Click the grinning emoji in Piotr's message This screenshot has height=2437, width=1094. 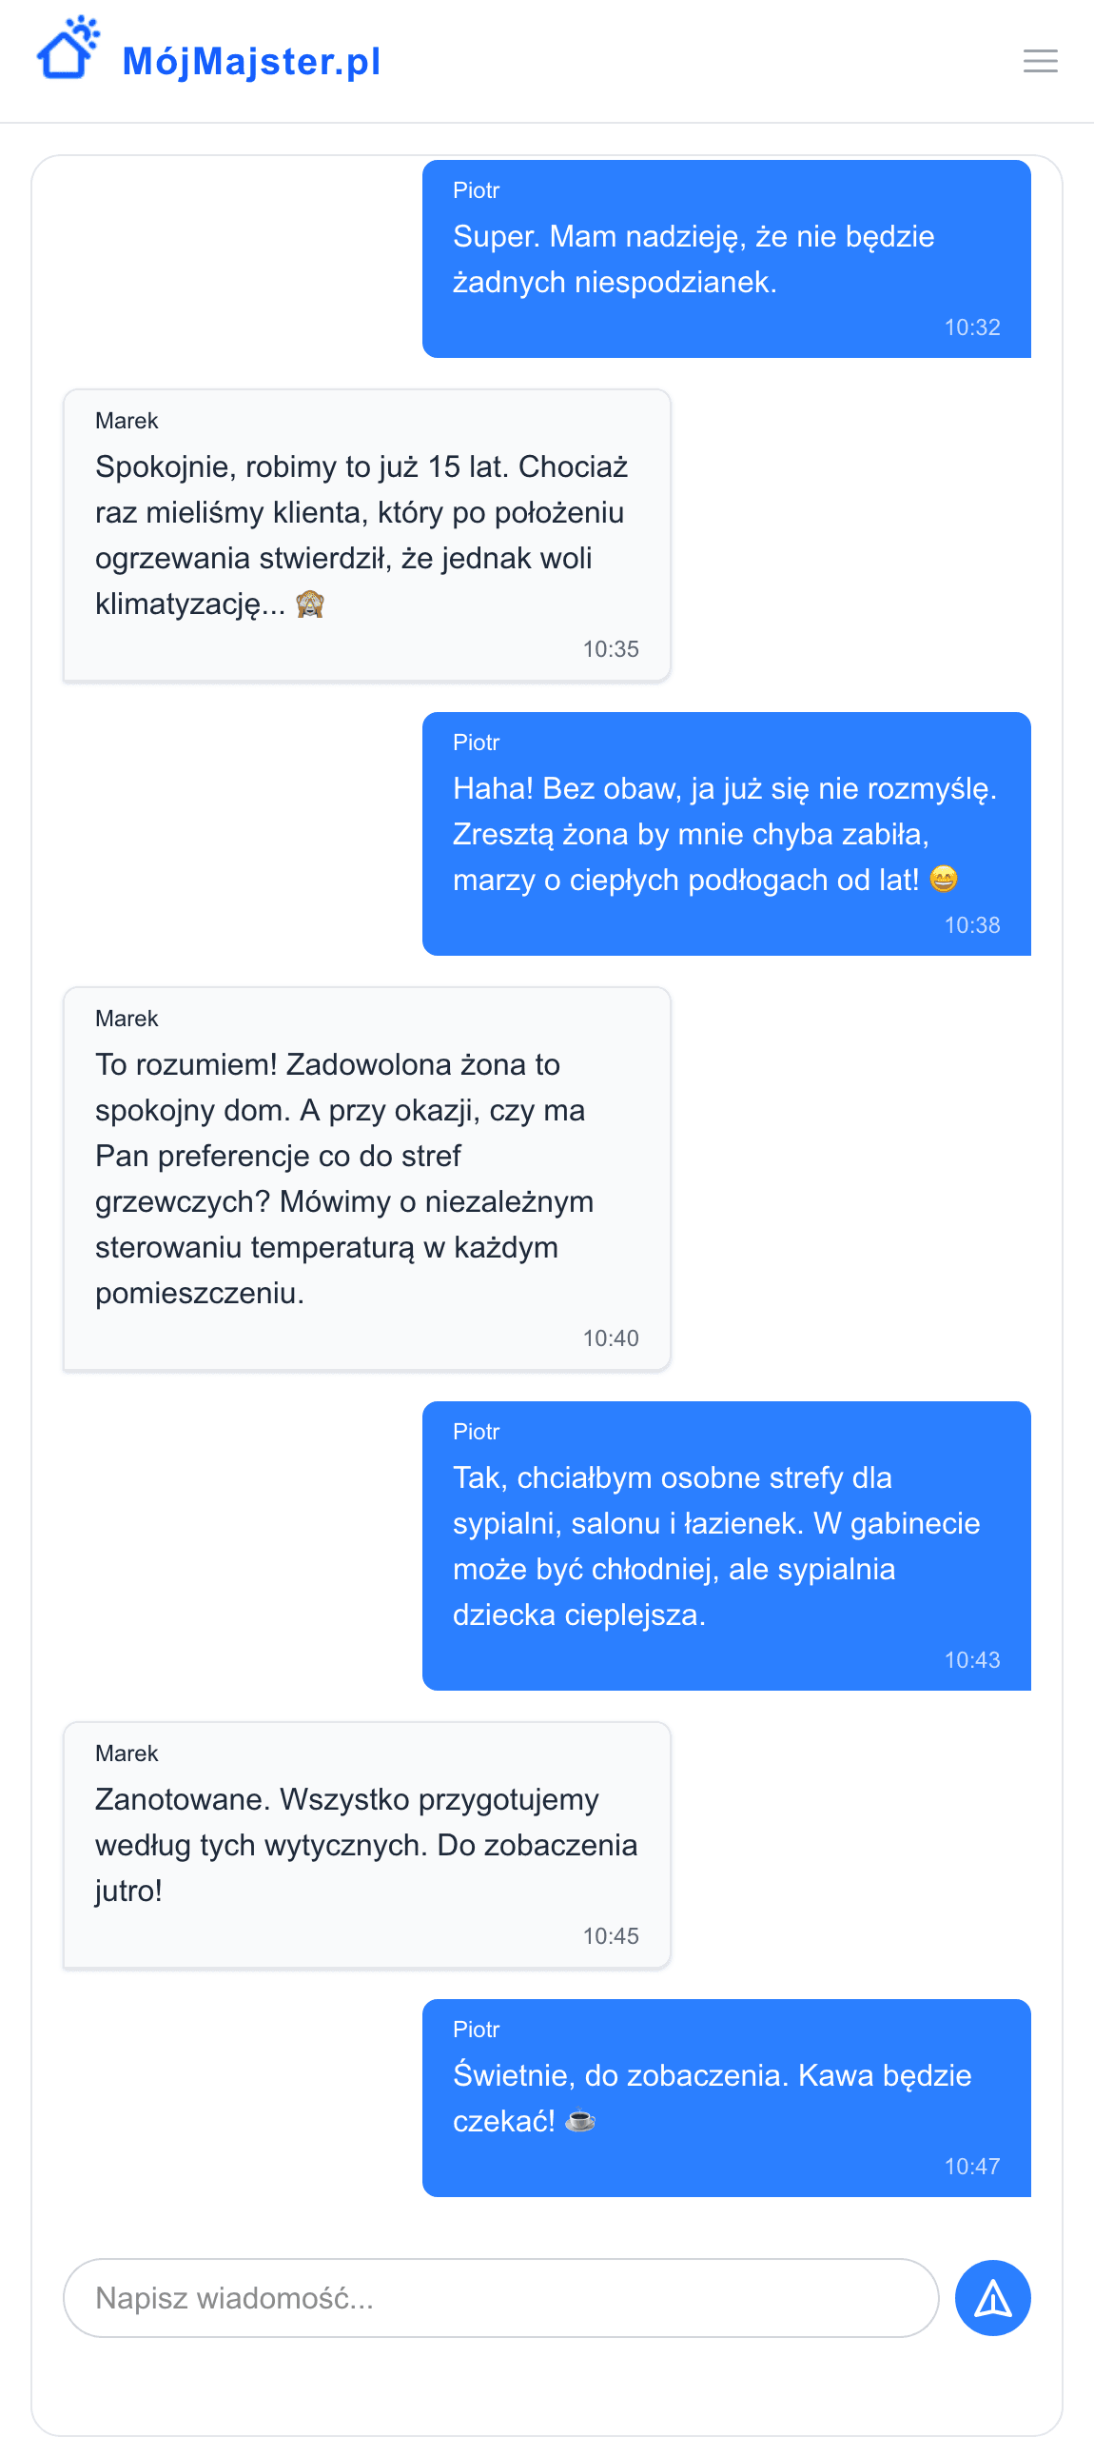(x=943, y=879)
